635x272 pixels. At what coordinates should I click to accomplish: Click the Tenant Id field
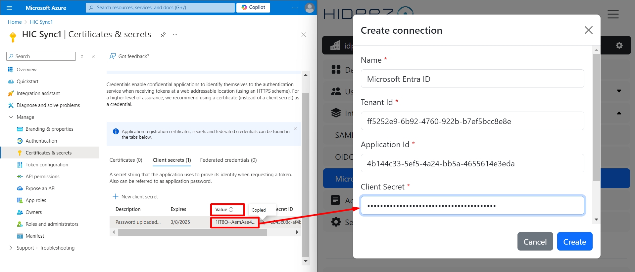[472, 121]
